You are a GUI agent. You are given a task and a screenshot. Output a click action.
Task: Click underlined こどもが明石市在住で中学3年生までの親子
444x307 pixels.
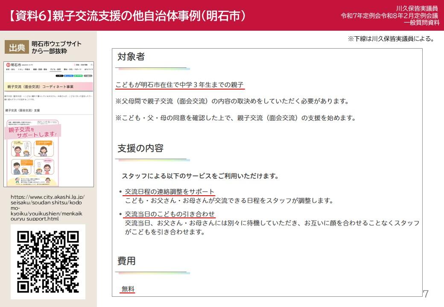pyautogui.click(x=180, y=85)
